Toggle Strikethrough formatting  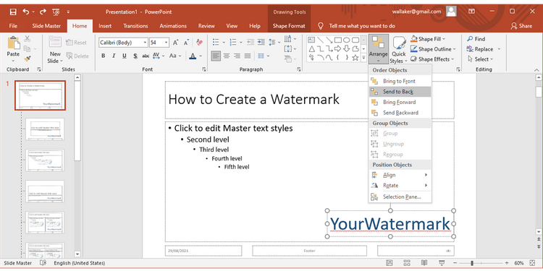(x=146, y=56)
